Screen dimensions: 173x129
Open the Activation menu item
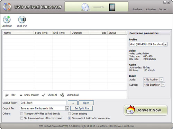pos(151,9)
